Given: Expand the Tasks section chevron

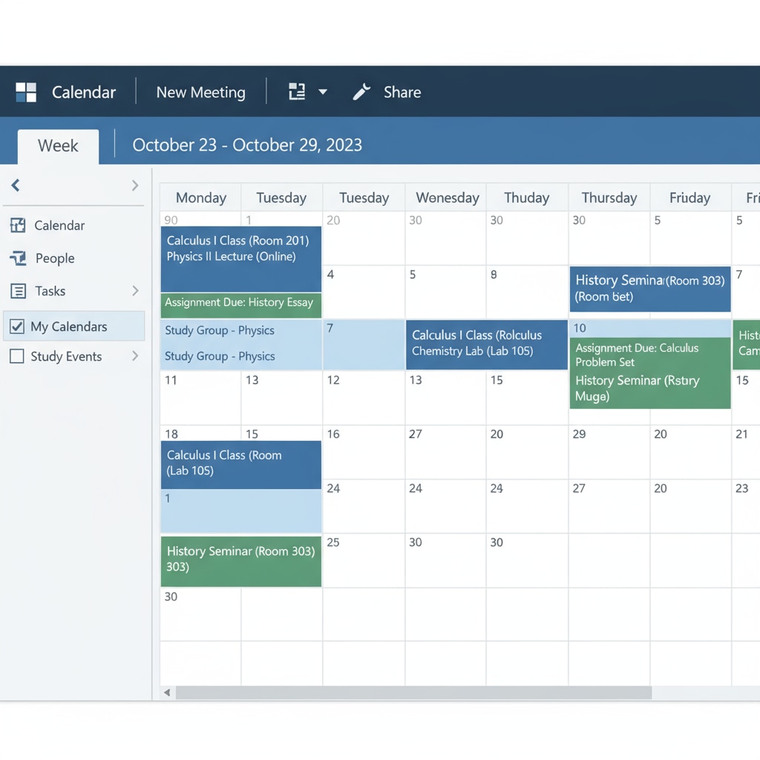Looking at the screenshot, I should pyautogui.click(x=135, y=291).
